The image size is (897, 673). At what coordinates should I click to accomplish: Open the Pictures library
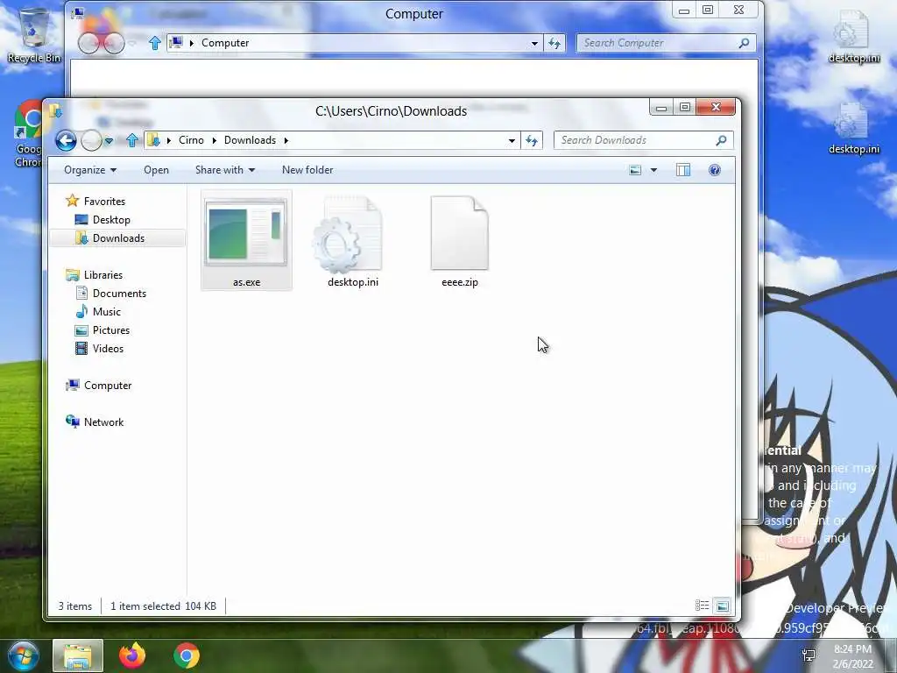pos(111,330)
